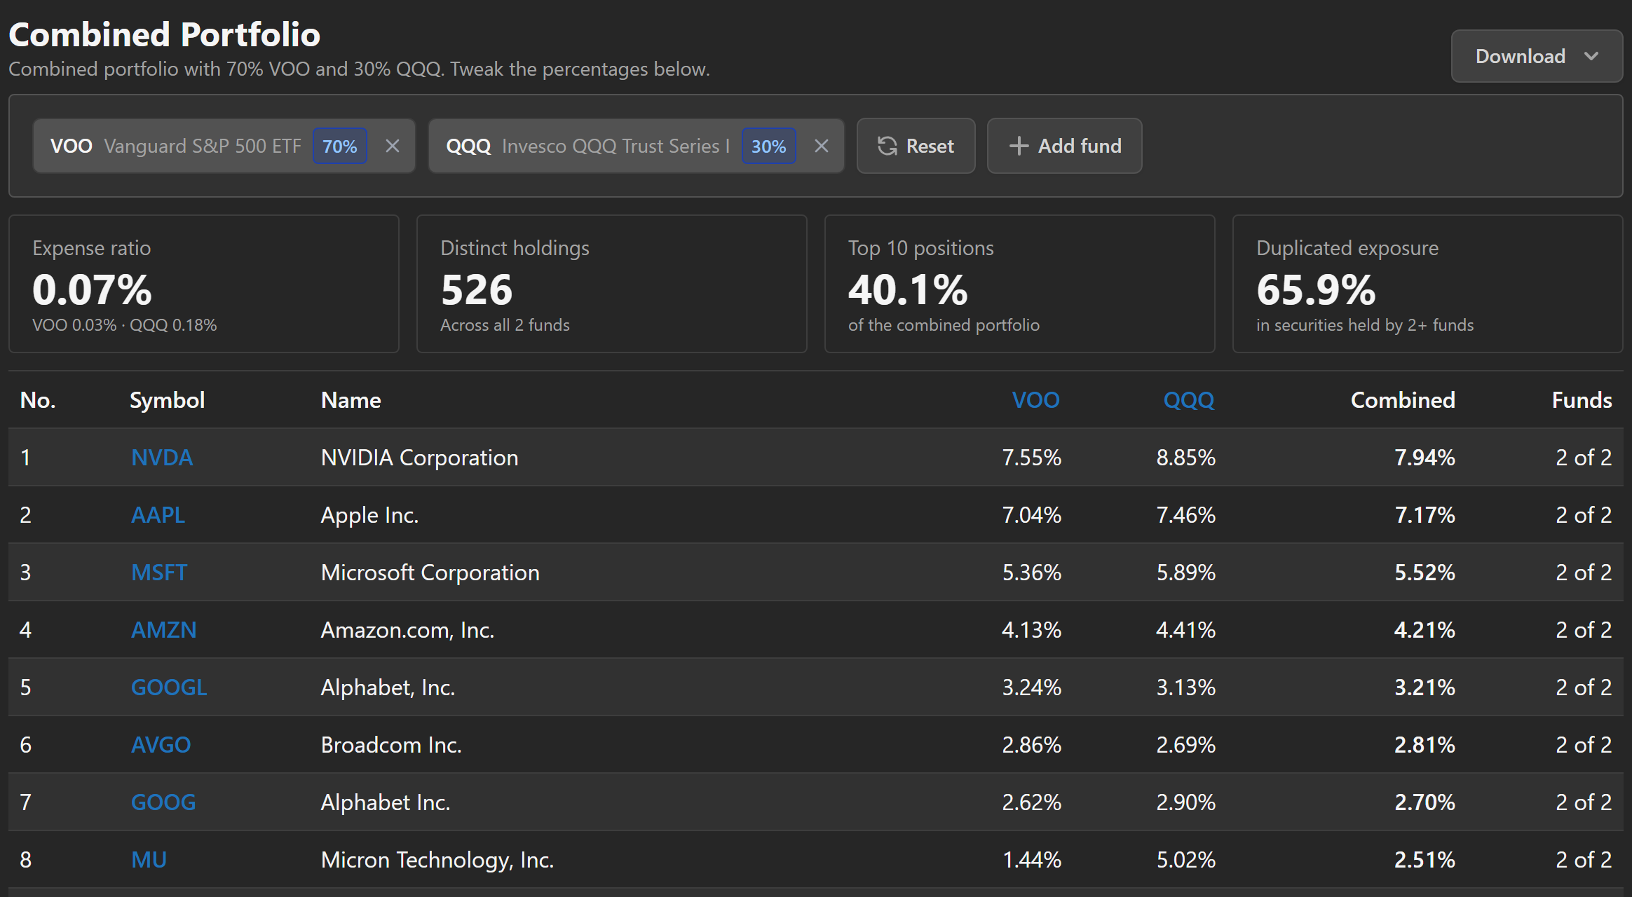Click GOOGL combined weight 3.21%

coord(1424,687)
